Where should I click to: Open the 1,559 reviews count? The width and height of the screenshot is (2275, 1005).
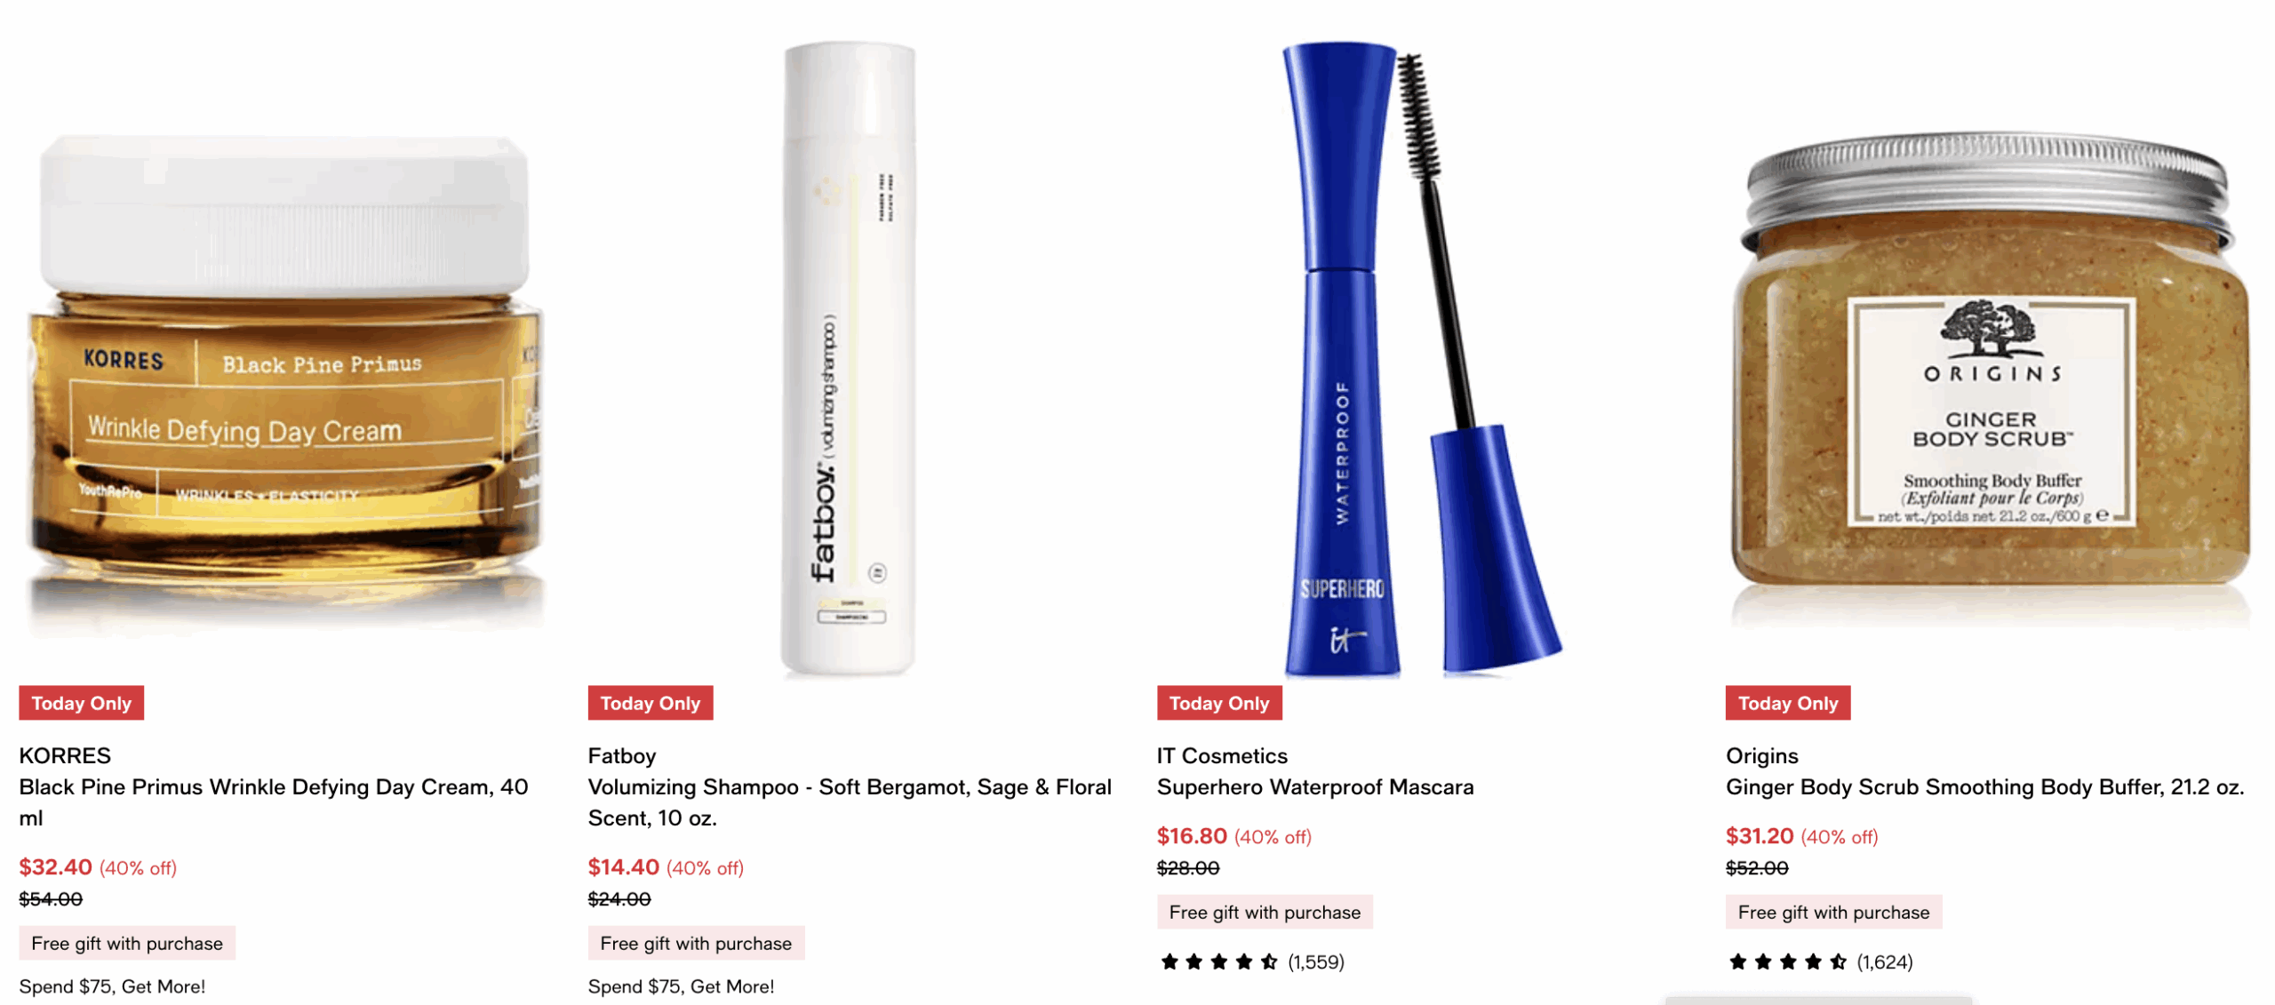[x=1316, y=961]
